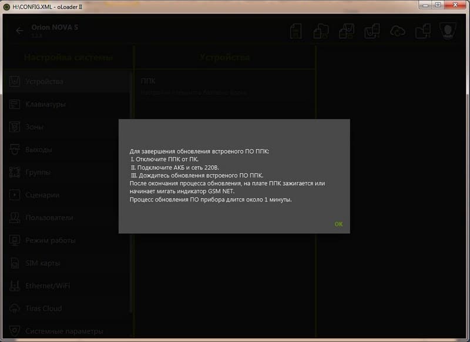Click the Выходы sidebar icon
The height and width of the screenshot is (342, 470).
[14, 149]
